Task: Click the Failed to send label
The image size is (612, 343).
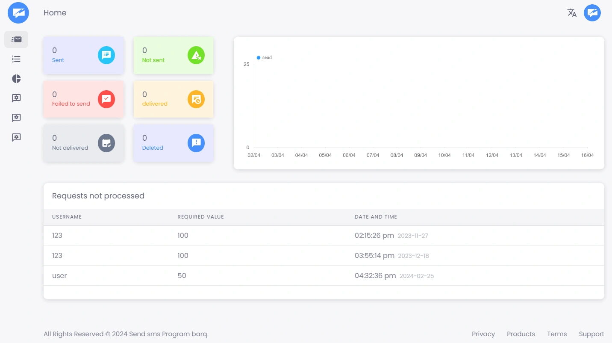Action: (x=71, y=104)
